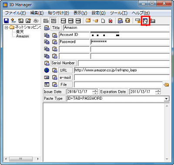This screenshot has height=165, width=174.
Task: Click the URL button
Action: [x=65, y=70]
